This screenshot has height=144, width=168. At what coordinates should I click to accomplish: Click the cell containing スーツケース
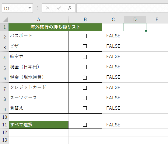coord(39,98)
